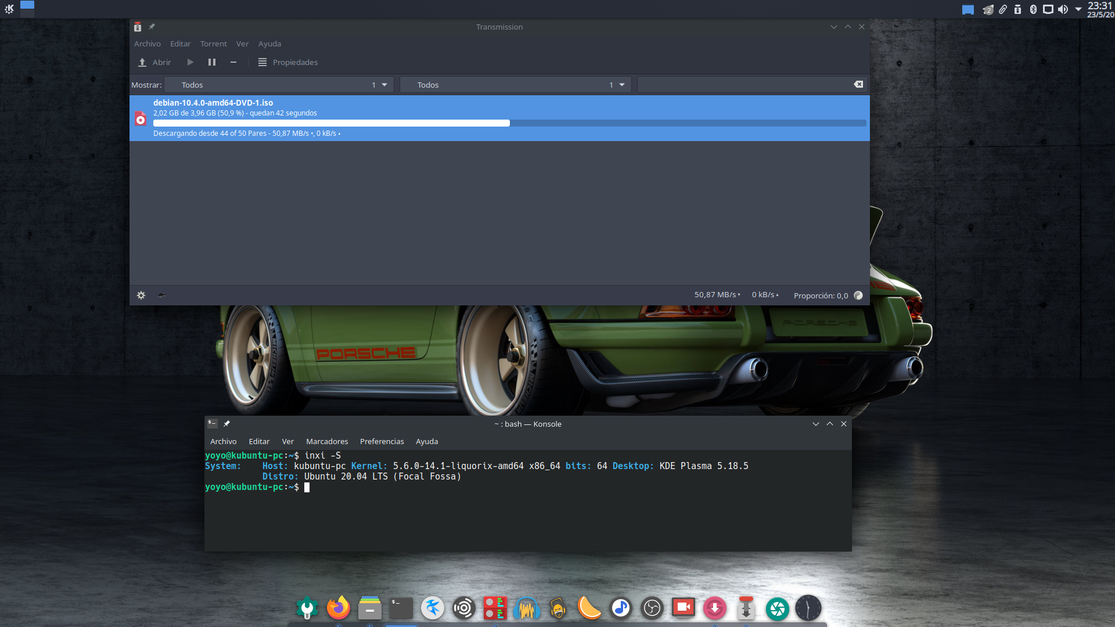Toggle pin on Transmission window titlebar
Image resolution: width=1115 pixels, height=627 pixels.
pyautogui.click(x=152, y=27)
